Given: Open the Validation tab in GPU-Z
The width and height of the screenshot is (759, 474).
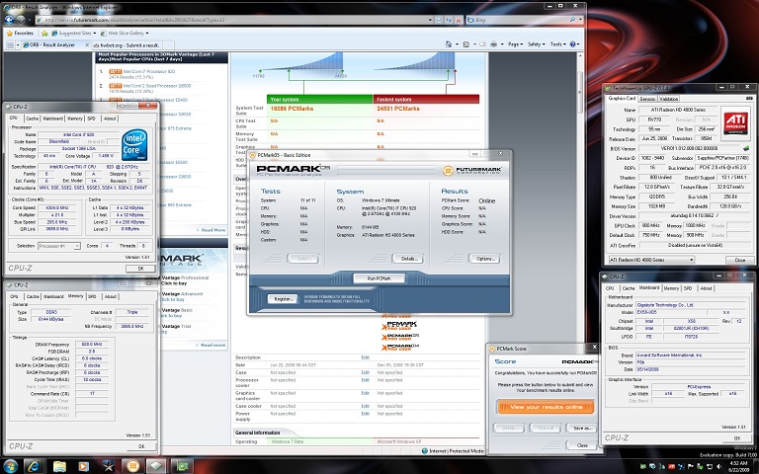Looking at the screenshot, I should [669, 99].
